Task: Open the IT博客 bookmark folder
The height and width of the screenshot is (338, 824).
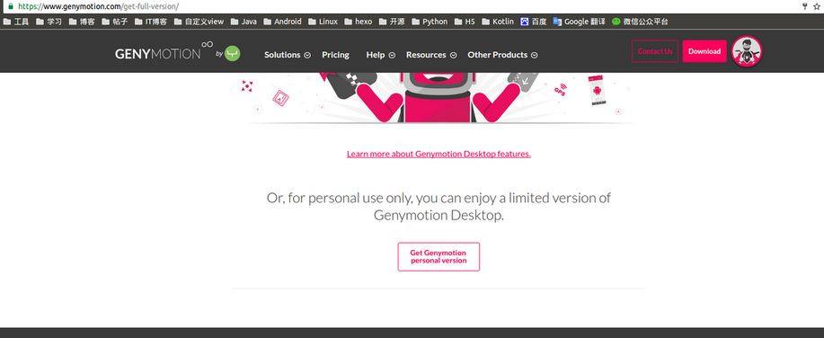Action: (151, 22)
